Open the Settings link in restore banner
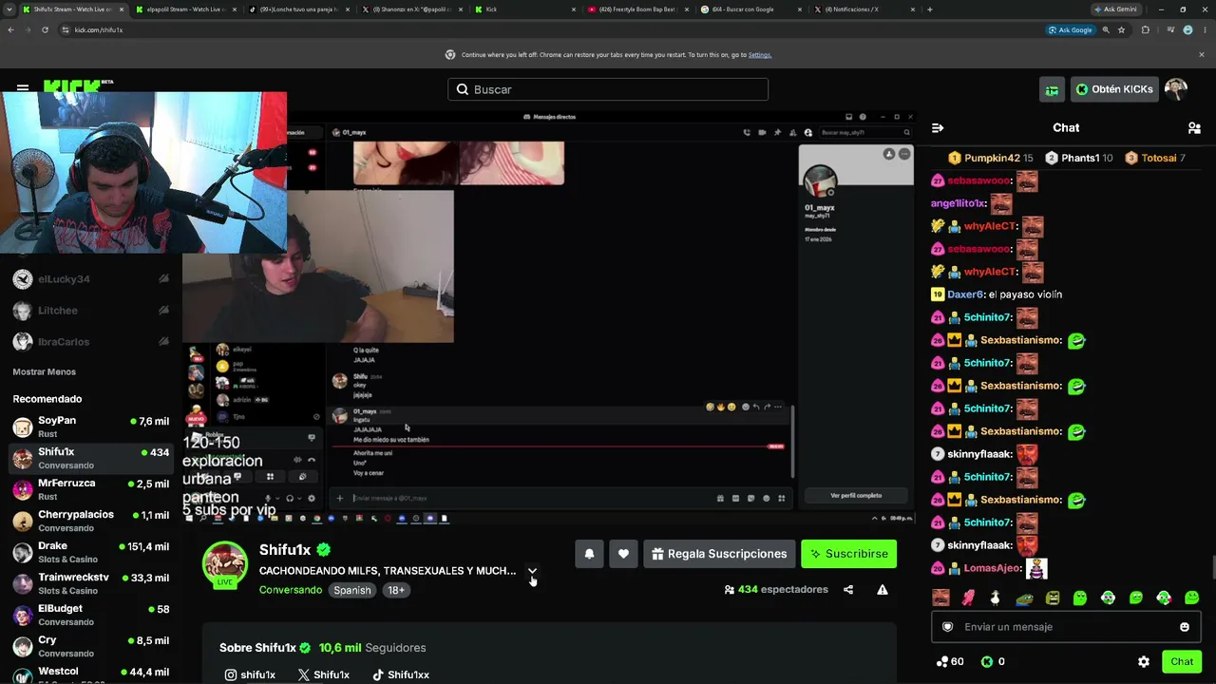Screen dimensions: 1216x684 coord(759,54)
